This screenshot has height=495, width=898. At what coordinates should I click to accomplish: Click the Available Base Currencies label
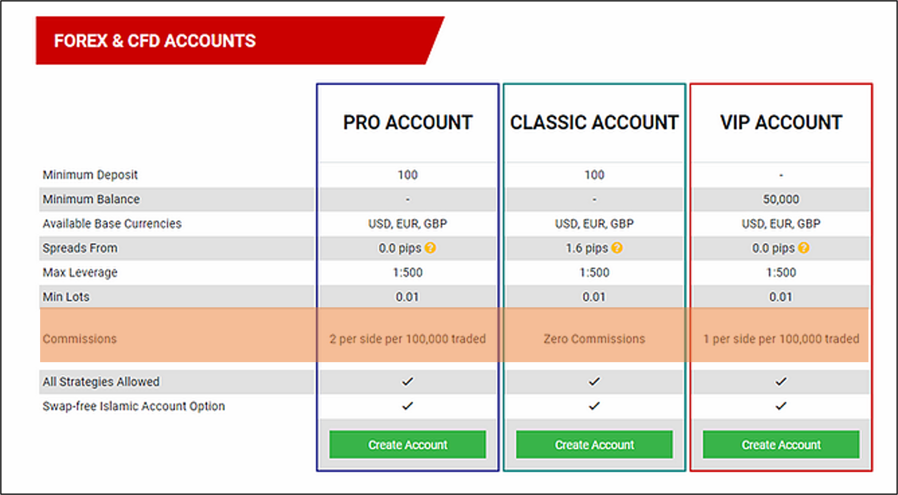[112, 224]
